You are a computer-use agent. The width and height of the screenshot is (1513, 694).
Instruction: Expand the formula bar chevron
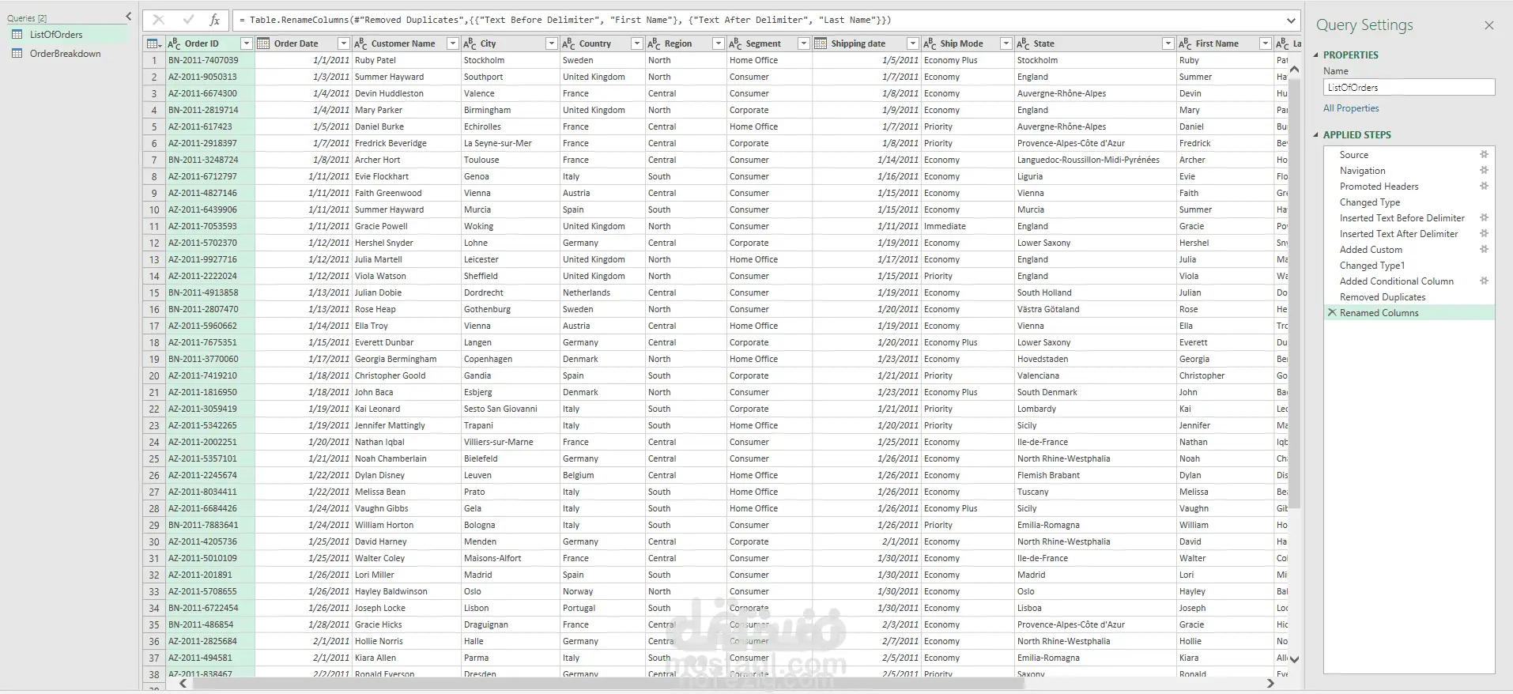tap(1291, 21)
